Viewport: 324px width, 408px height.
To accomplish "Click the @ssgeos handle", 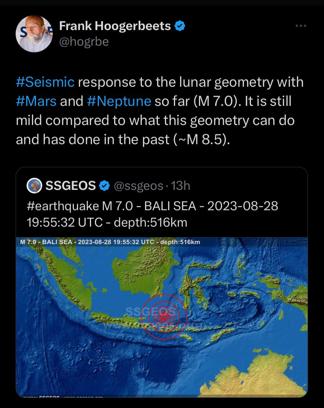I will 138,186.
